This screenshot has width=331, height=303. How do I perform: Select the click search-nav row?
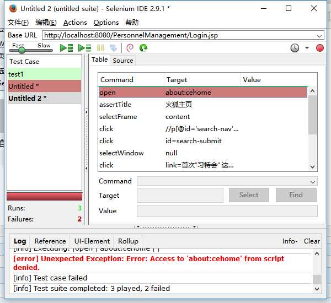coord(203,128)
